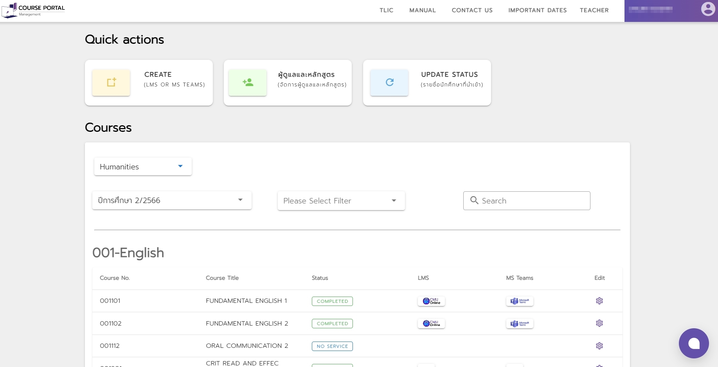Image resolution: width=718 pixels, height=367 pixels.
Task: Expand the Humanities faculty dropdown
Action: 143,167
